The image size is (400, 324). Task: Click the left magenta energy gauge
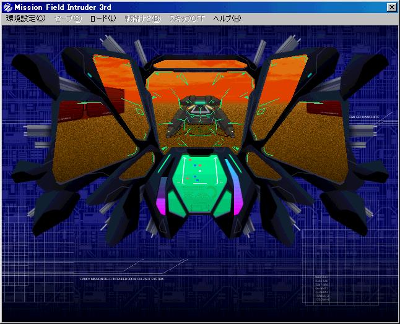pos(160,198)
